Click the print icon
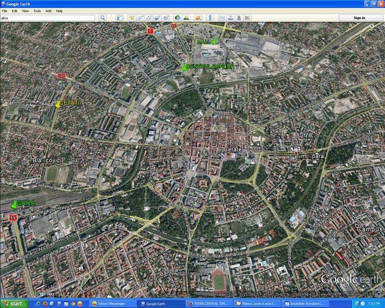385x308 pixels. tap(230, 18)
